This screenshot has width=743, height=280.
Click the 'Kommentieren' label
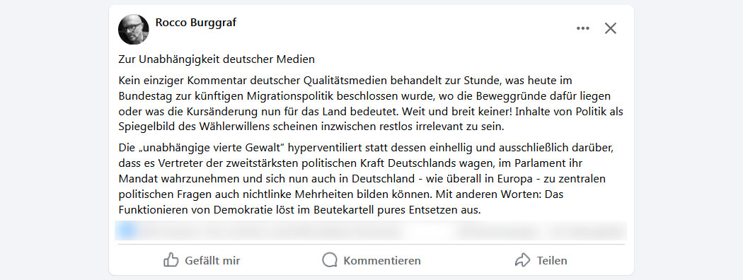pos(382,261)
